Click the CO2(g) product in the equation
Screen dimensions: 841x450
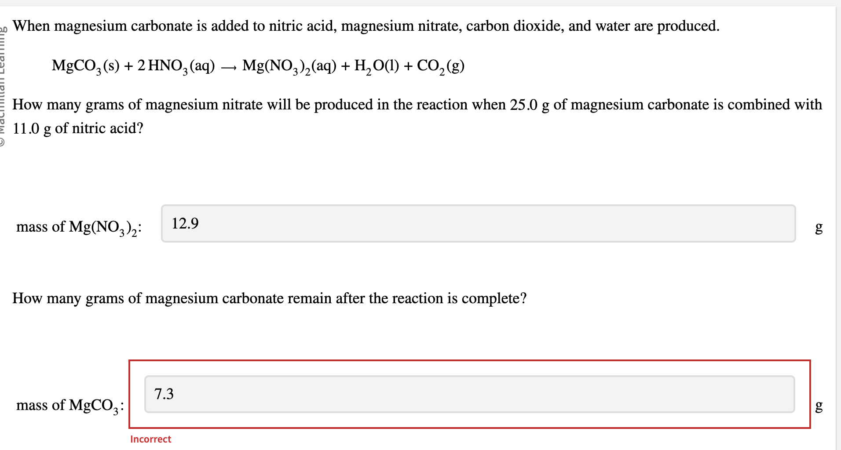pyautogui.click(x=439, y=66)
